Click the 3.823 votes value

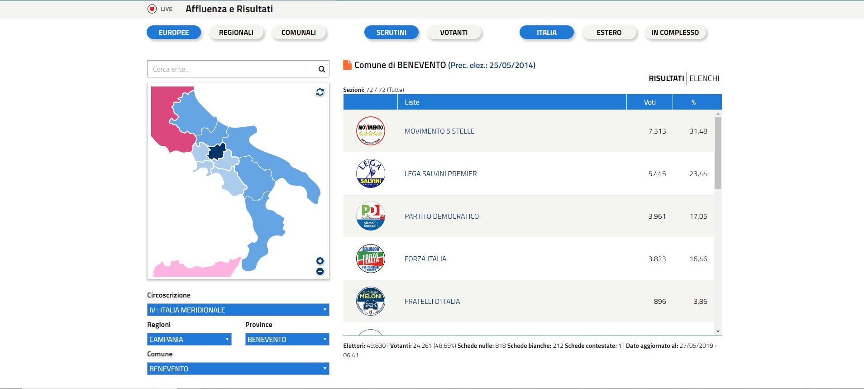(657, 259)
